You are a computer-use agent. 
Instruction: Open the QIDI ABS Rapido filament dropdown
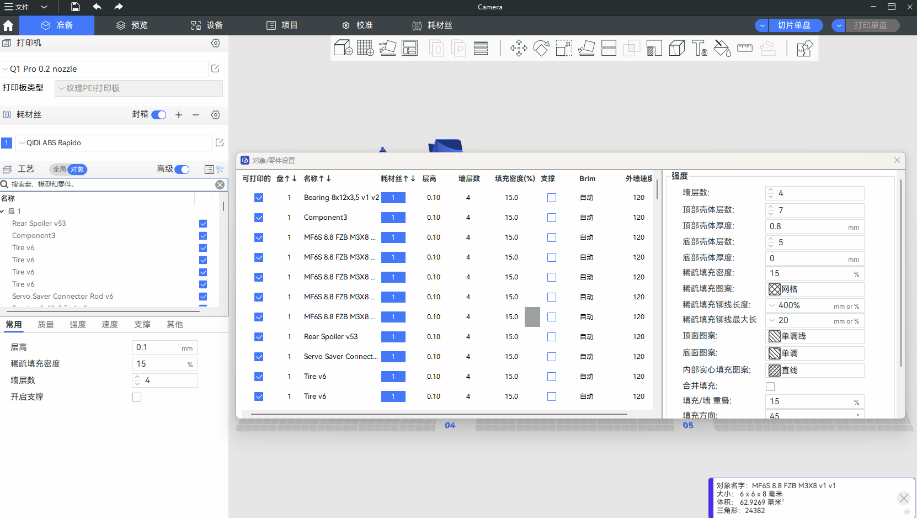[x=113, y=143]
